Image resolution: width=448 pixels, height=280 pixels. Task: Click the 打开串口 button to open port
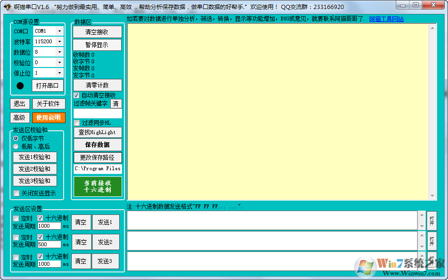48,86
